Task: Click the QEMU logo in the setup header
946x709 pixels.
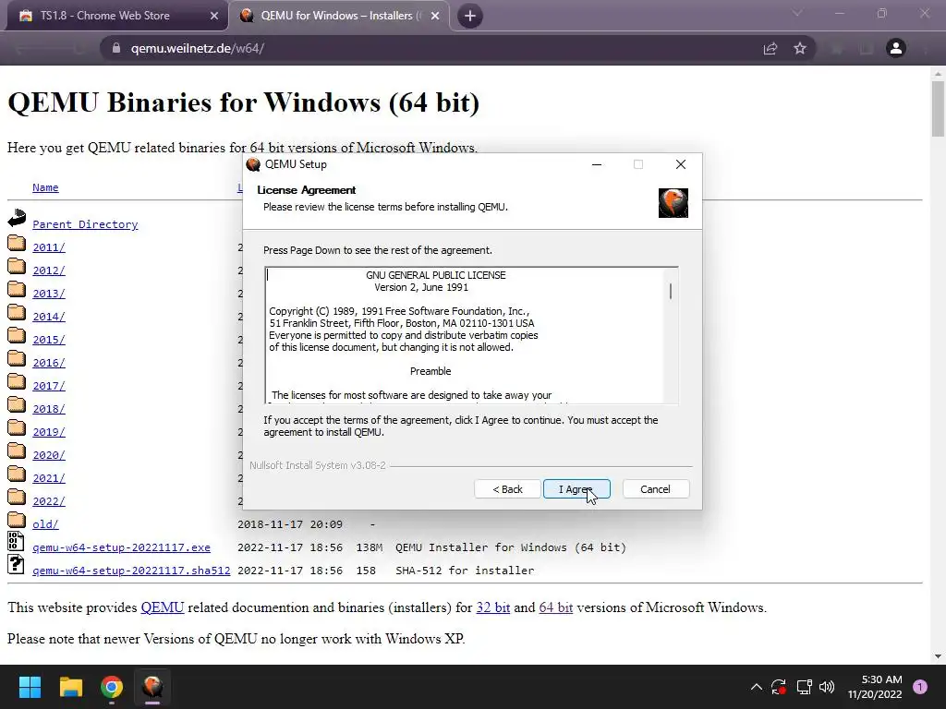Action: click(673, 202)
